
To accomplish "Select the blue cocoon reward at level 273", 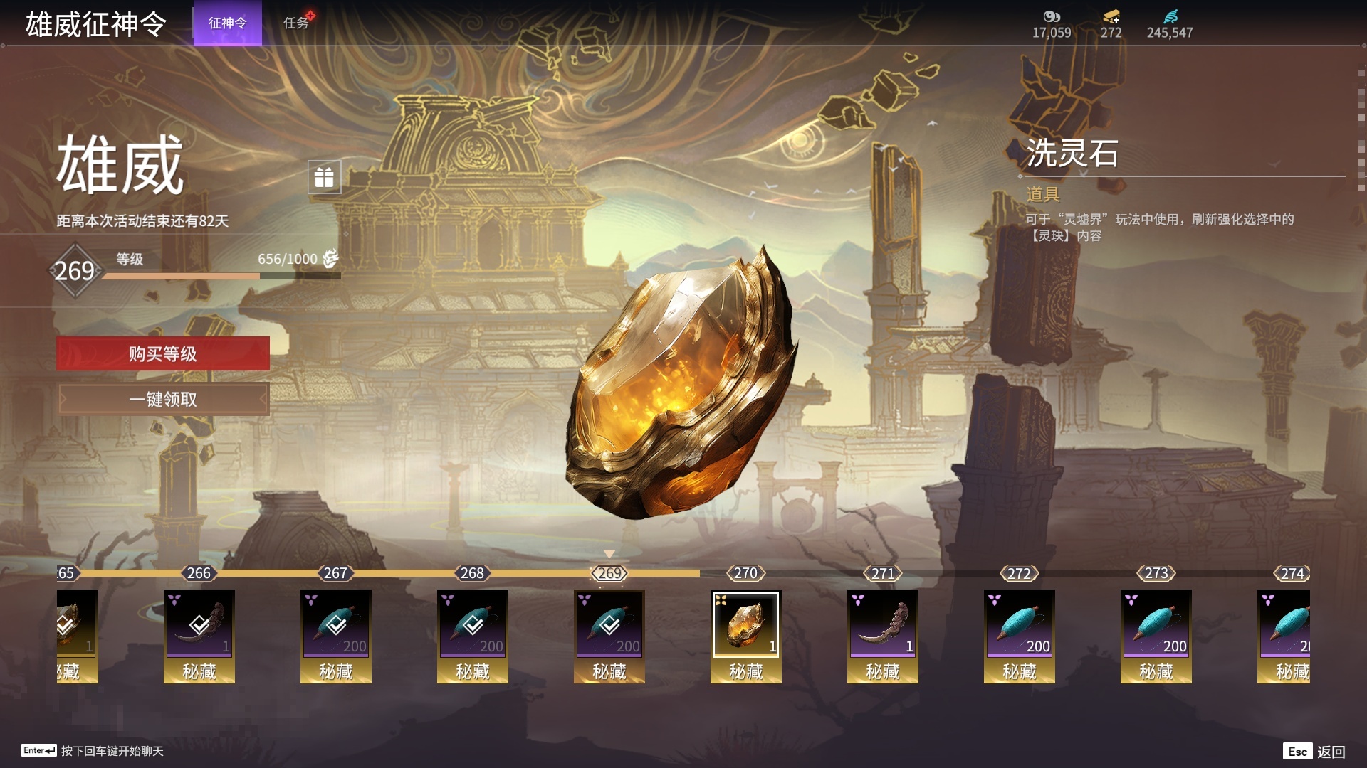I will 1156,624.
